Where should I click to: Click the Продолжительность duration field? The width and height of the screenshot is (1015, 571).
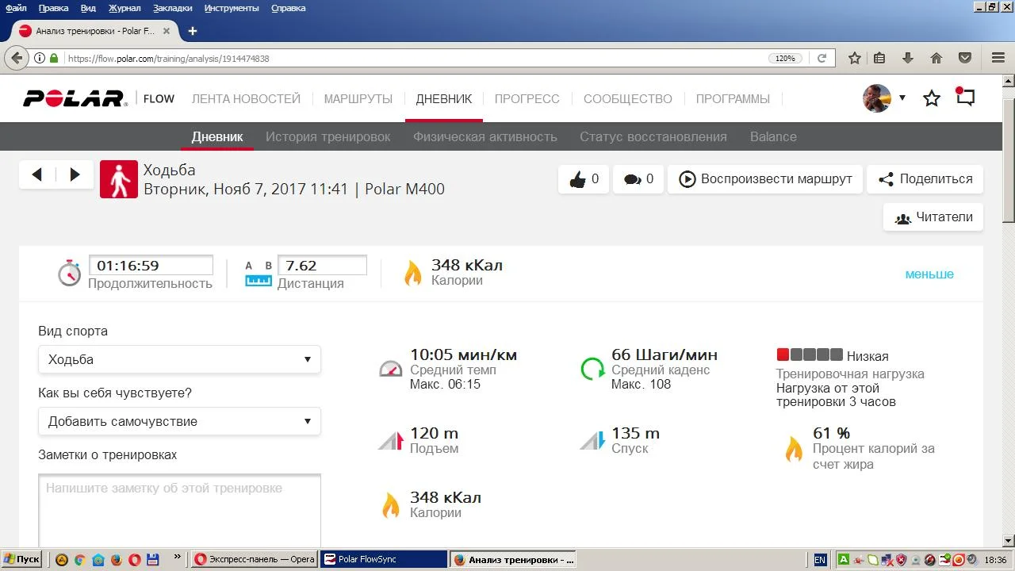tap(151, 265)
